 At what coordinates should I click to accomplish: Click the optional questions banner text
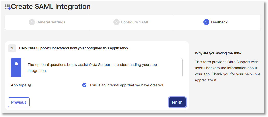[92, 68]
